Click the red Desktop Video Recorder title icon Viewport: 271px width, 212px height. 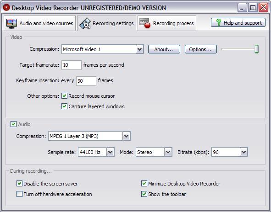click(6, 8)
